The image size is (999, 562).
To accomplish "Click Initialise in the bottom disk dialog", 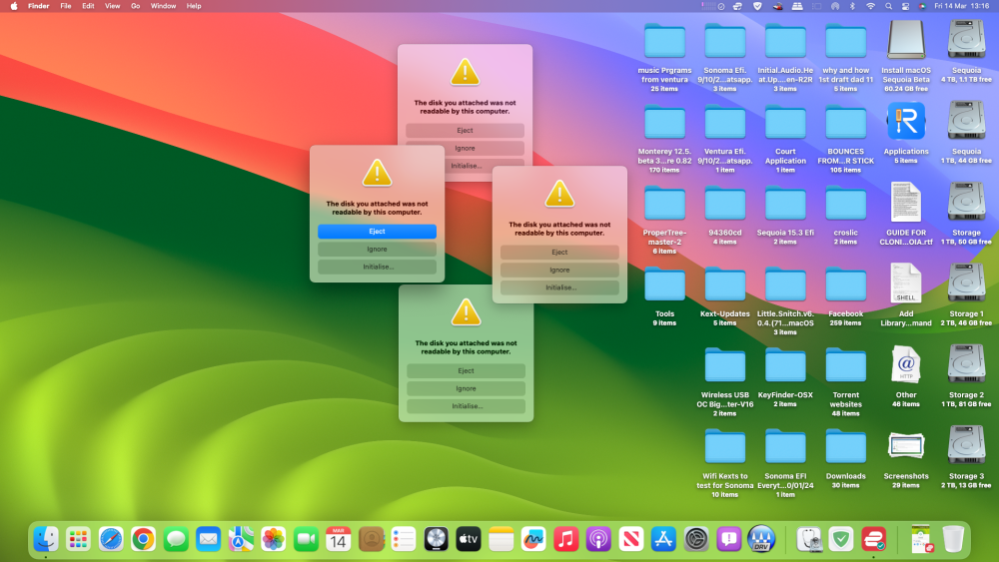I will point(466,406).
